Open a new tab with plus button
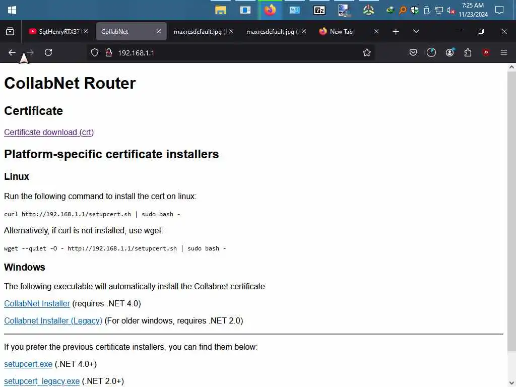 pos(396,32)
